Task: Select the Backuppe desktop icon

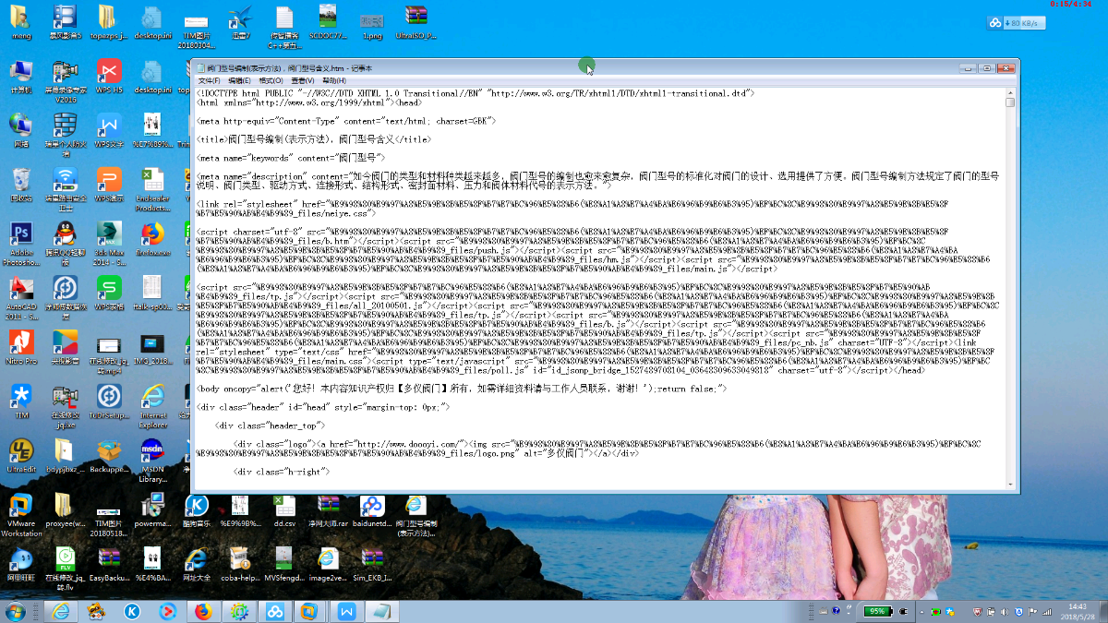Action: coord(109,455)
